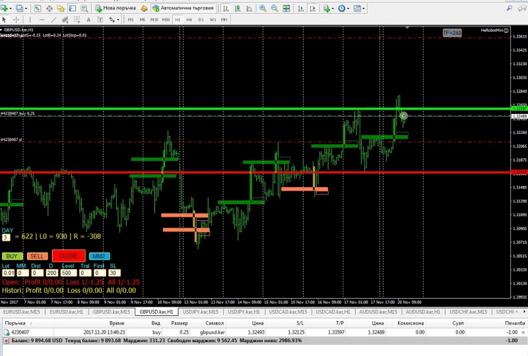Click the orange SELL button
This screenshot has width=528, height=356.
[x=37, y=256]
